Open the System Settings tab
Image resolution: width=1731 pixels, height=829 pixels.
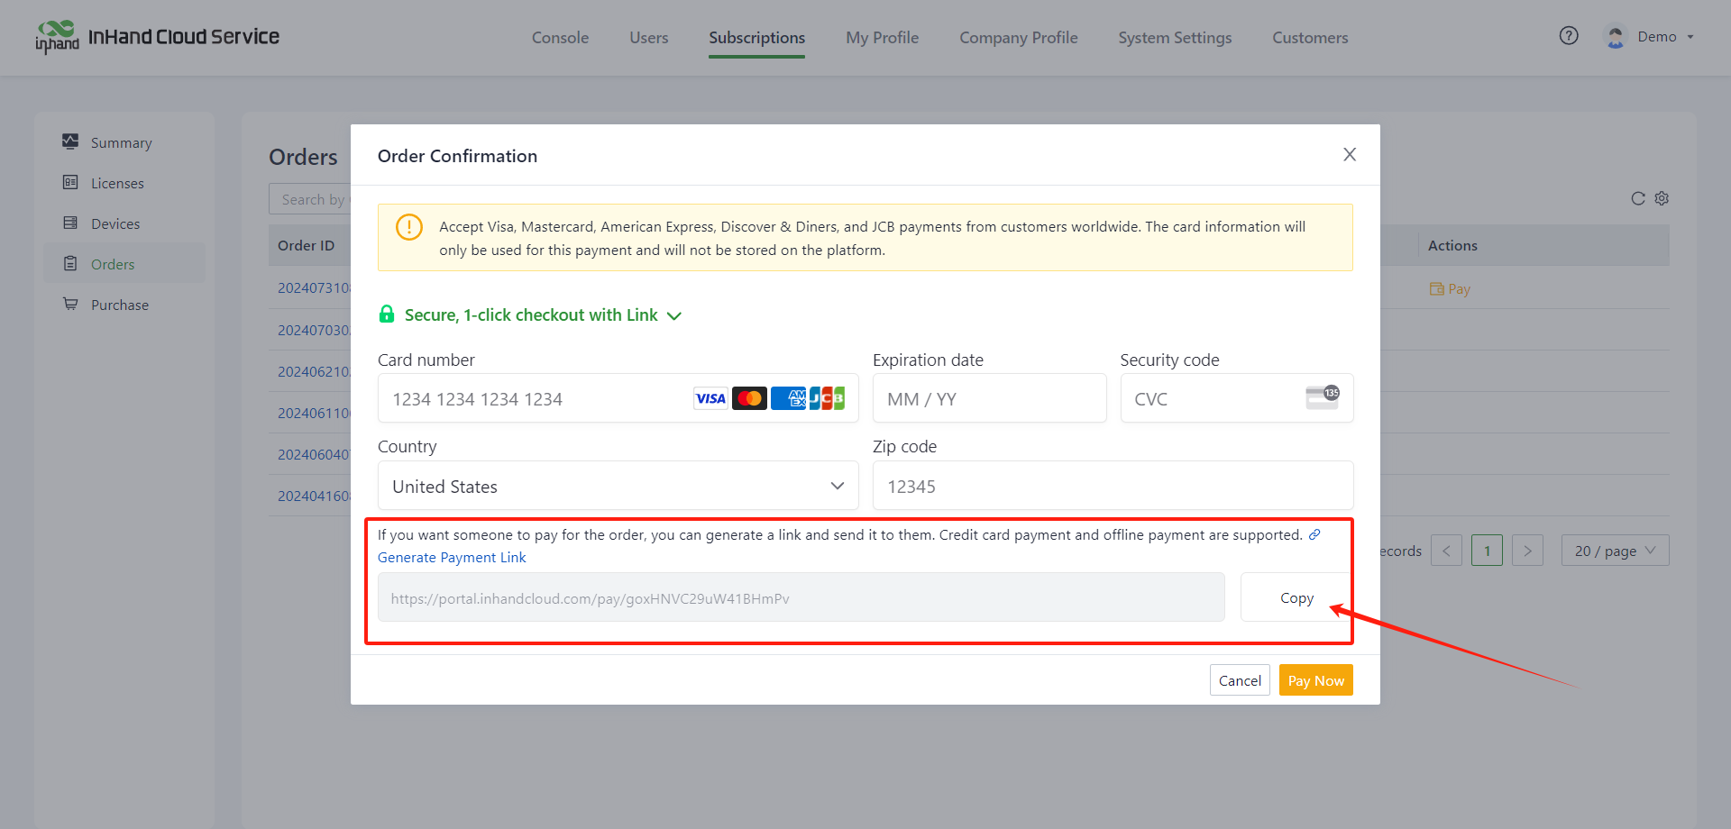tap(1174, 38)
